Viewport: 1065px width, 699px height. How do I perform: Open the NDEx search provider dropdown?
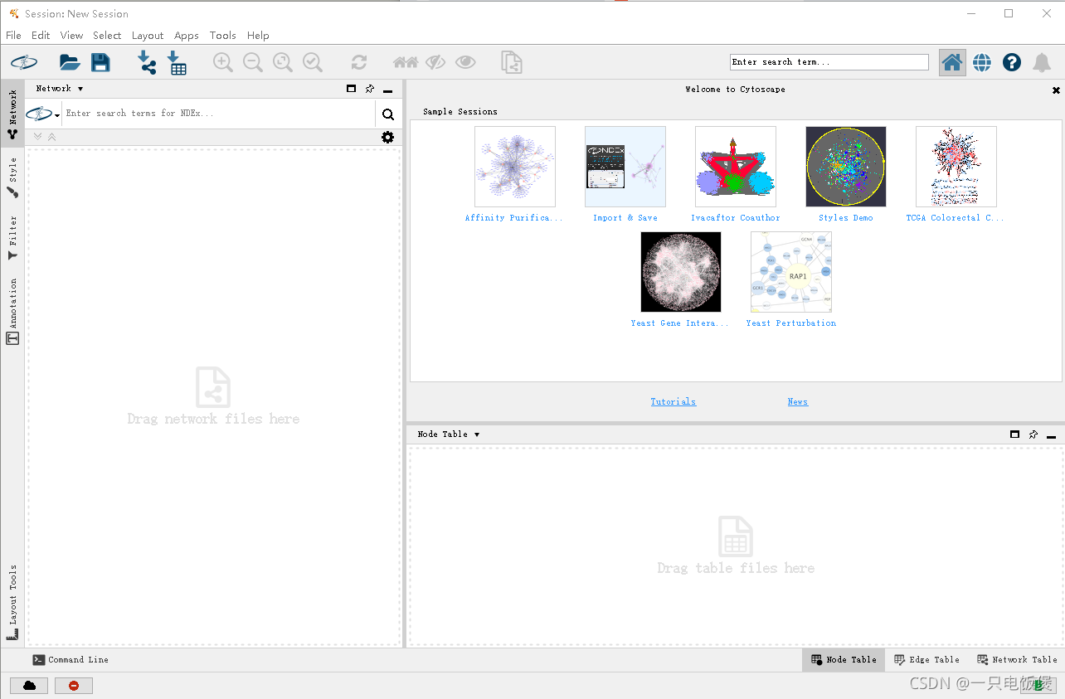(x=43, y=114)
